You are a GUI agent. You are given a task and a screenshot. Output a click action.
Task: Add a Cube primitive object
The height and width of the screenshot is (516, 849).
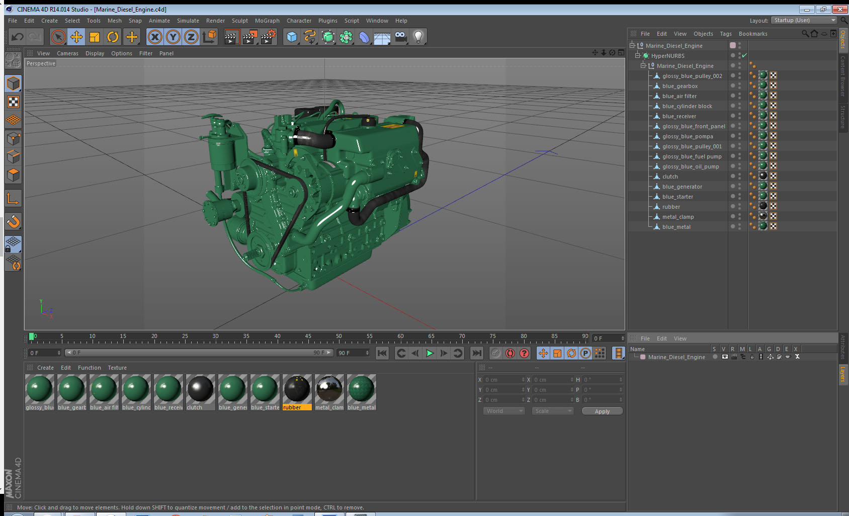tap(292, 37)
